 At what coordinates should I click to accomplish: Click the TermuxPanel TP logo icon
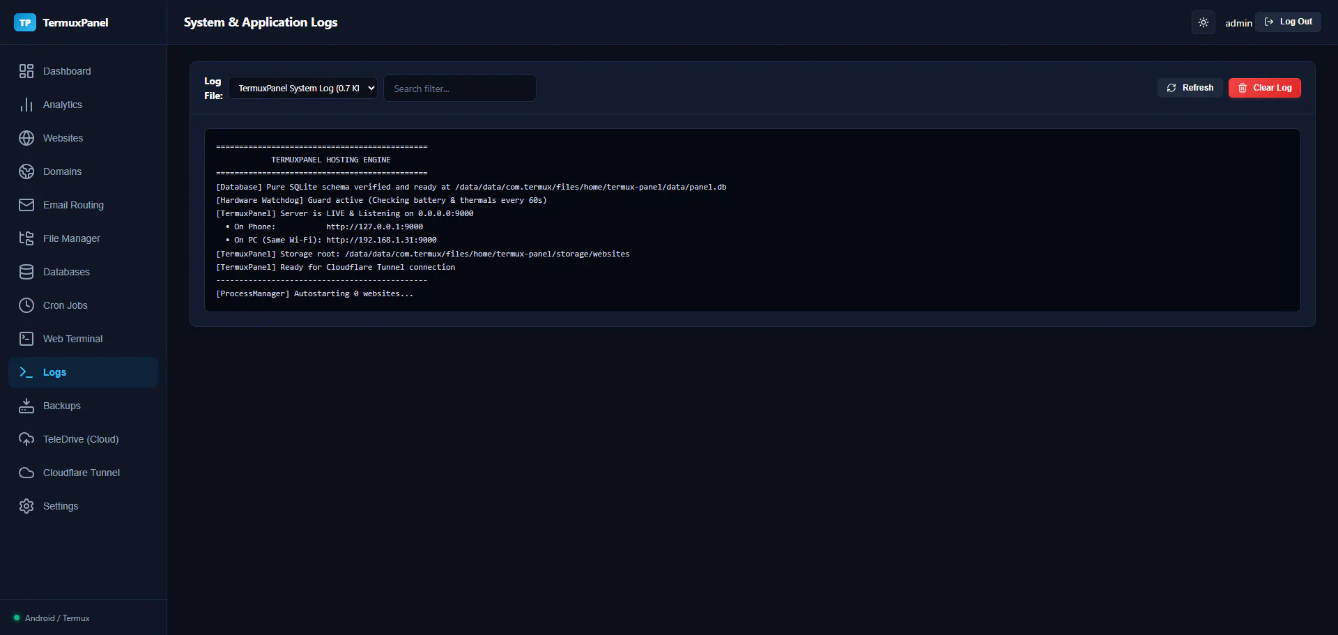[x=25, y=22]
